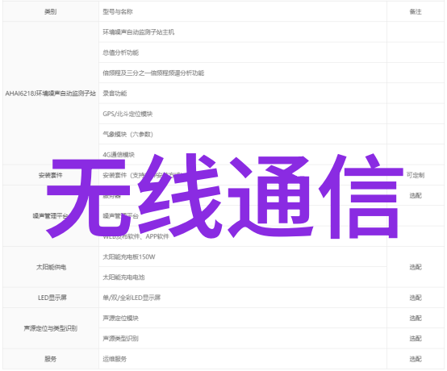The image size is (447, 371).
Task: Click the 类别 column header
Action: (51, 11)
